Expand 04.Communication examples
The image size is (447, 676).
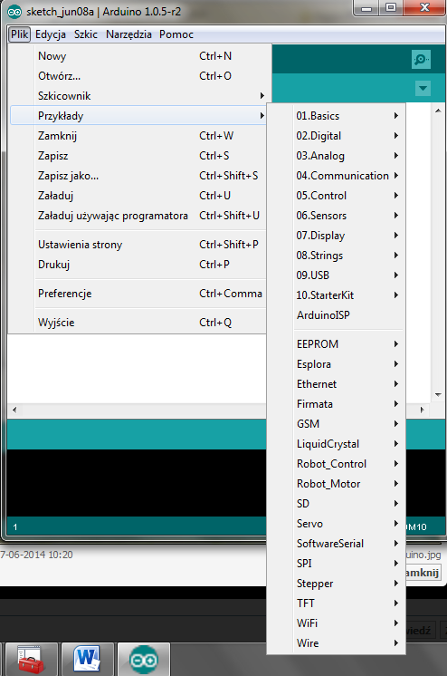coord(336,176)
